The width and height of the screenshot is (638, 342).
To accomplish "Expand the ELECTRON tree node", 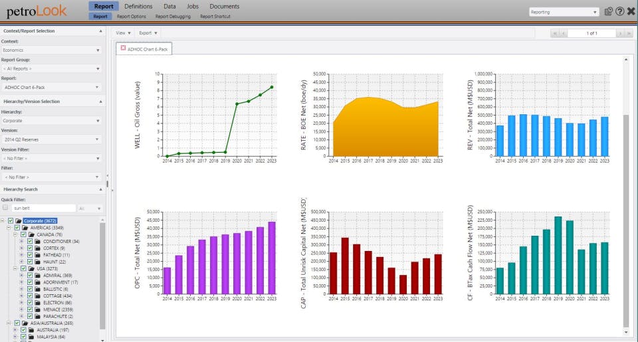I will tap(21, 303).
